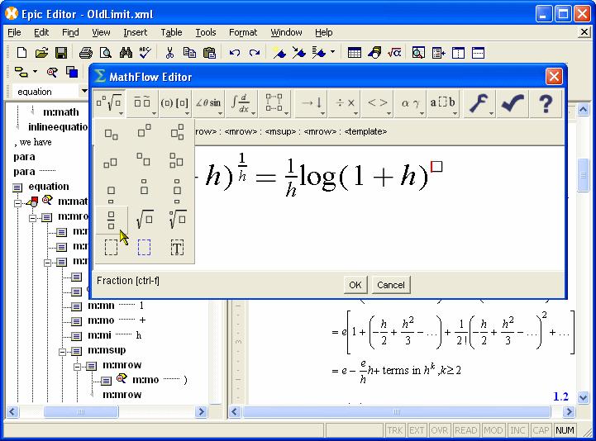Choose the text box 'T' template
596x441 pixels.
tap(177, 247)
